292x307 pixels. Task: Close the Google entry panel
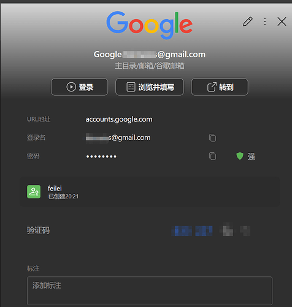tap(282, 21)
